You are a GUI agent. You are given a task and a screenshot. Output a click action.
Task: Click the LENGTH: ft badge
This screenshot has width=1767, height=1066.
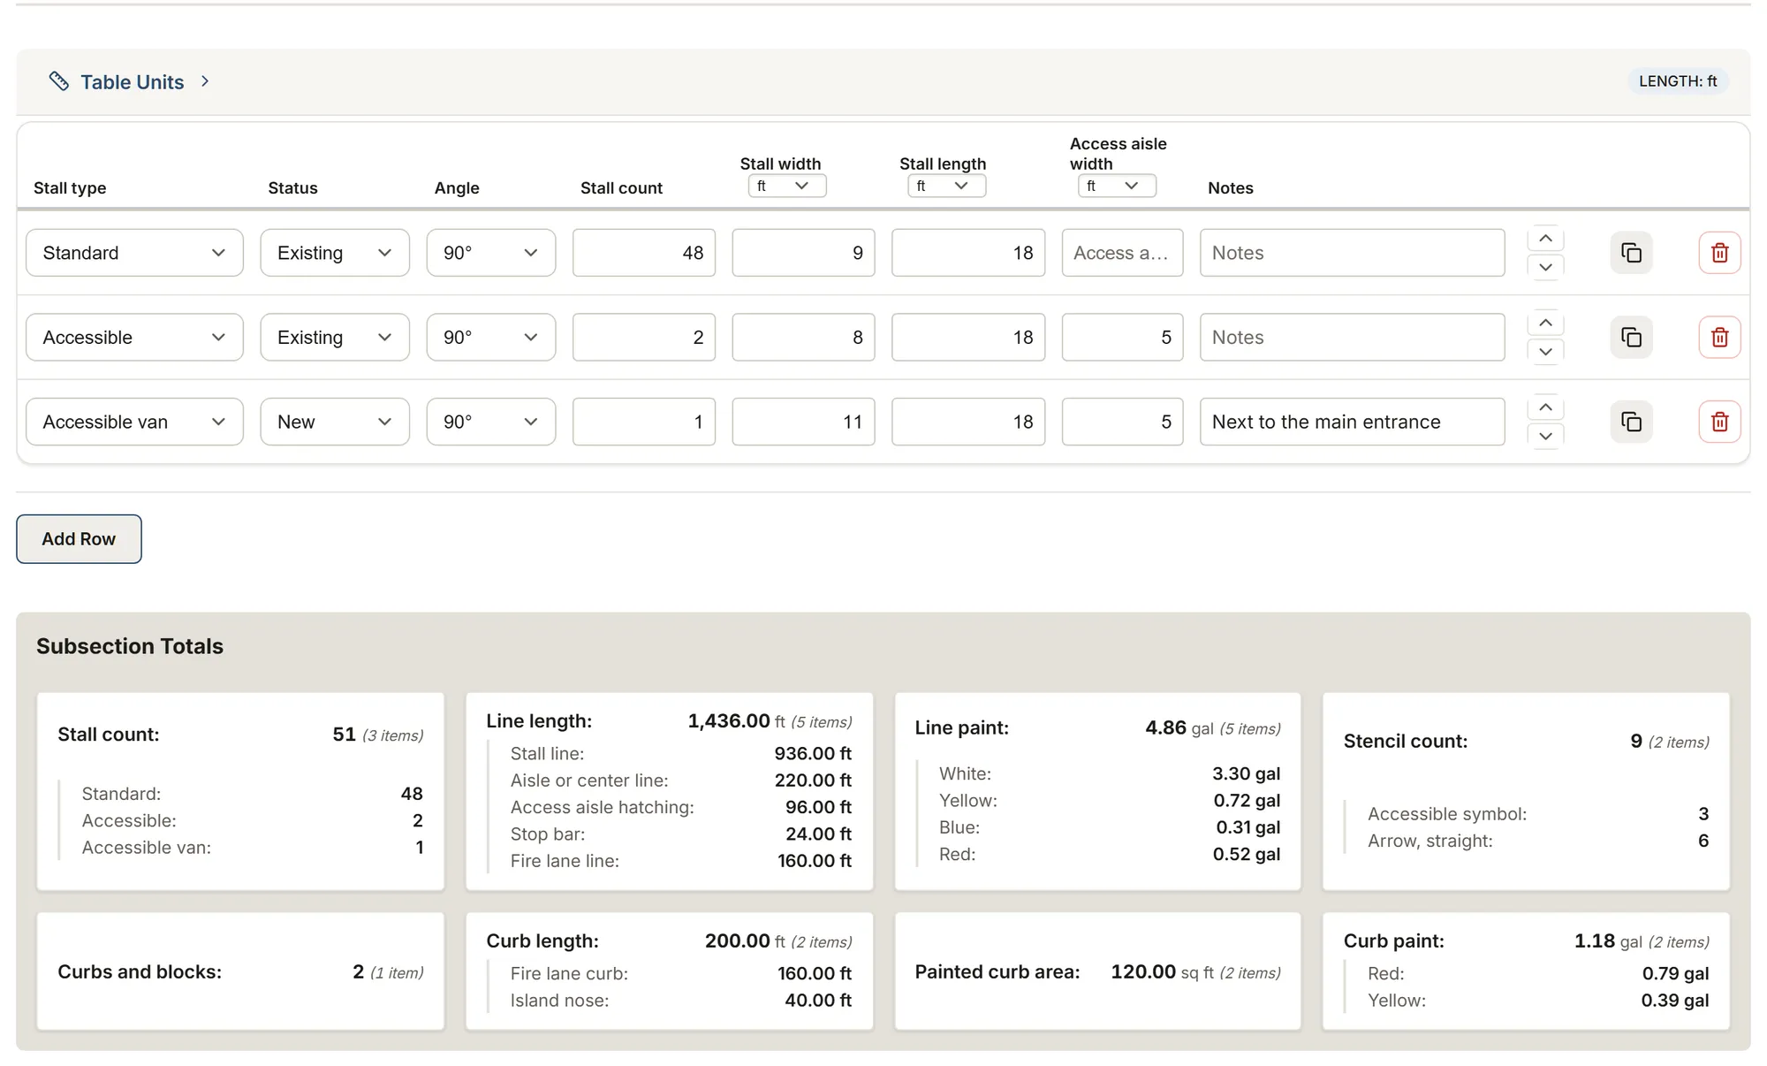coord(1678,81)
